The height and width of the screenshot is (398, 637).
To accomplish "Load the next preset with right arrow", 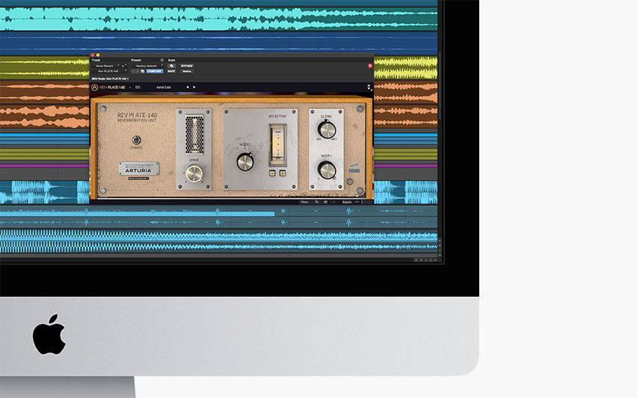I will pyautogui.click(x=194, y=87).
